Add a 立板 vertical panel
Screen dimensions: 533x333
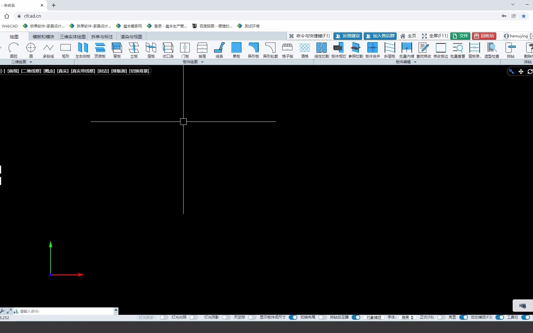(134, 50)
